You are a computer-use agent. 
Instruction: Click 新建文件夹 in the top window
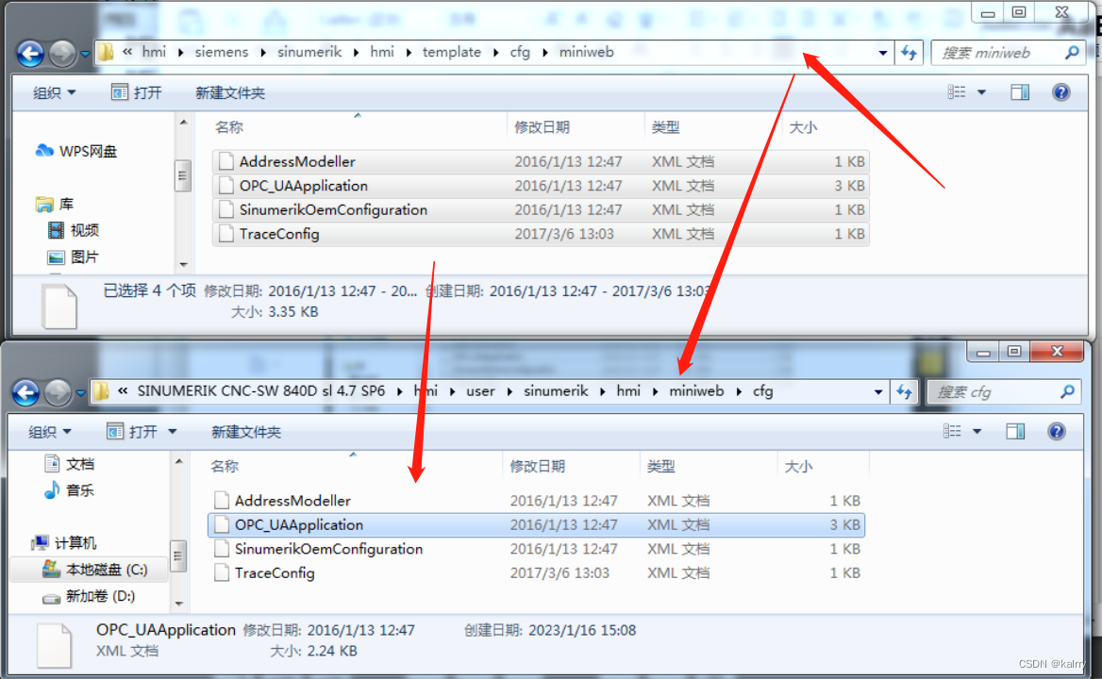tap(230, 92)
